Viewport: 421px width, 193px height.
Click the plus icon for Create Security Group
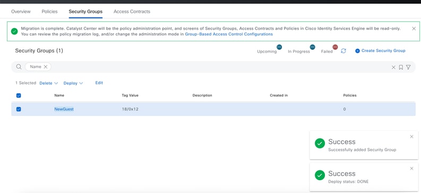tap(357, 51)
